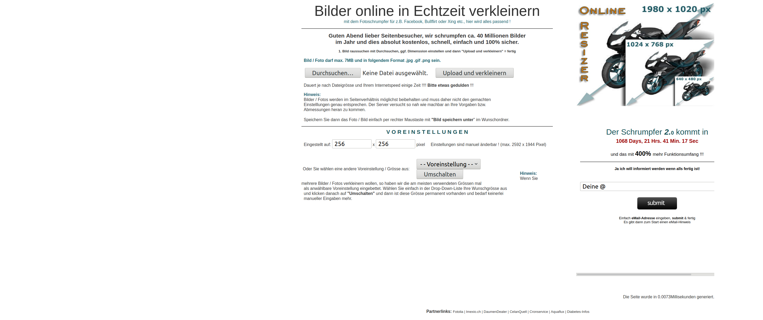Click the Umschalten button

coord(440,174)
